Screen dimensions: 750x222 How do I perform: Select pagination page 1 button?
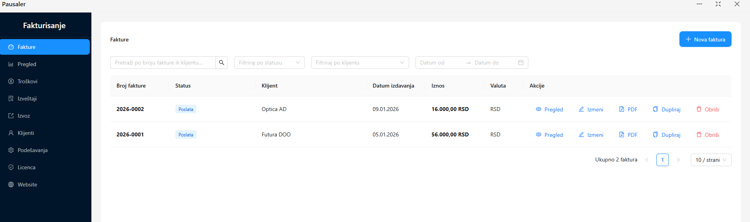tap(662, 160)
